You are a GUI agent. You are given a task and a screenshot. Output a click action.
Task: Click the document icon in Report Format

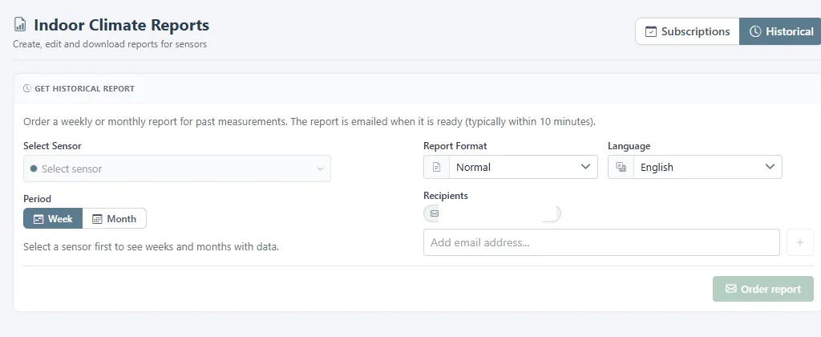(x=437, y=167)
